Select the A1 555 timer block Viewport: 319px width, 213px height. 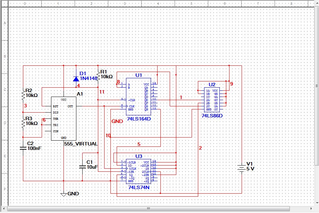[64, 118]
